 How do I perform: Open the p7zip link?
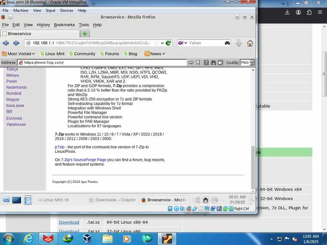tap(59, 147)
